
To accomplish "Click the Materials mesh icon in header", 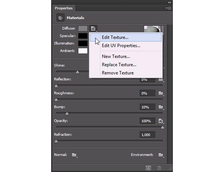I will click(60, 18).
